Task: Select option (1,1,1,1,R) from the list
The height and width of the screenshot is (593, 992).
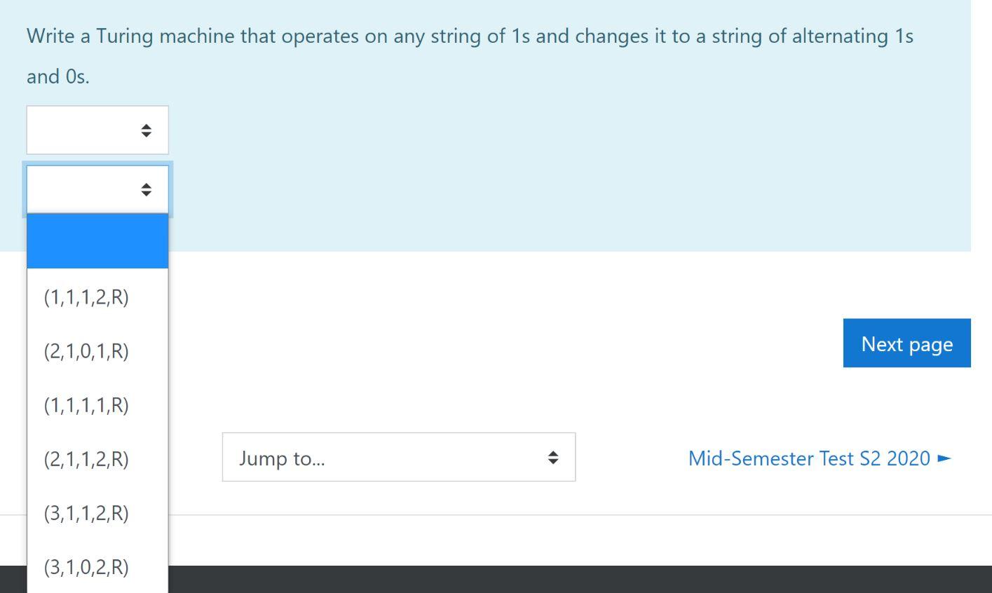Action: [84, 405]
